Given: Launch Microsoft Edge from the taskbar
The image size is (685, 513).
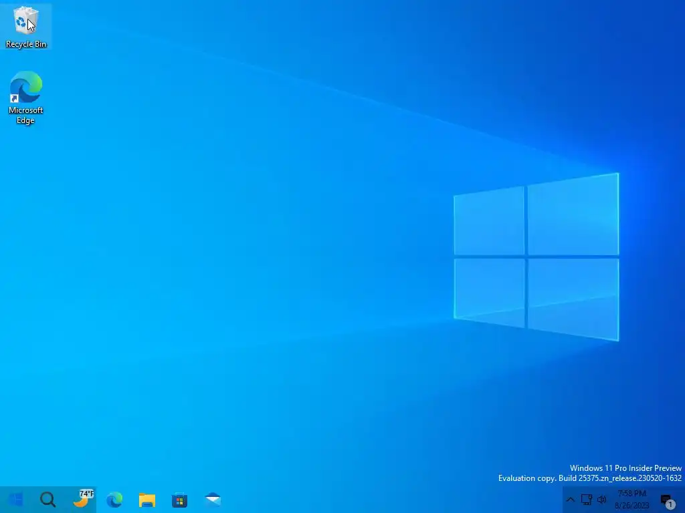Looking at the screenshot, I should [114, 500].
